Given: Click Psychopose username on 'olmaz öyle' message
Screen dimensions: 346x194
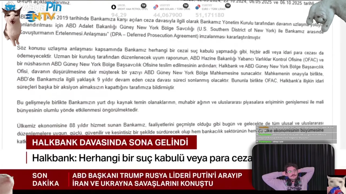Looking at the screenshot, I should pos(265,142).
